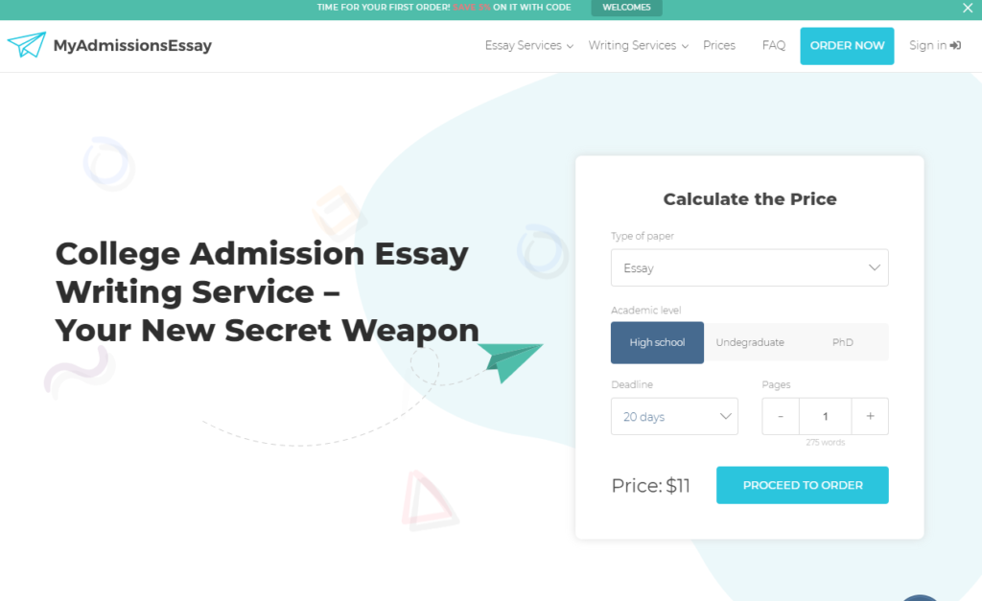Screen dimensions: 982x601
Task: Click the MyAdmissionsEssay paper plane logo
Action: pyautogui.click(x=26, y=44)
